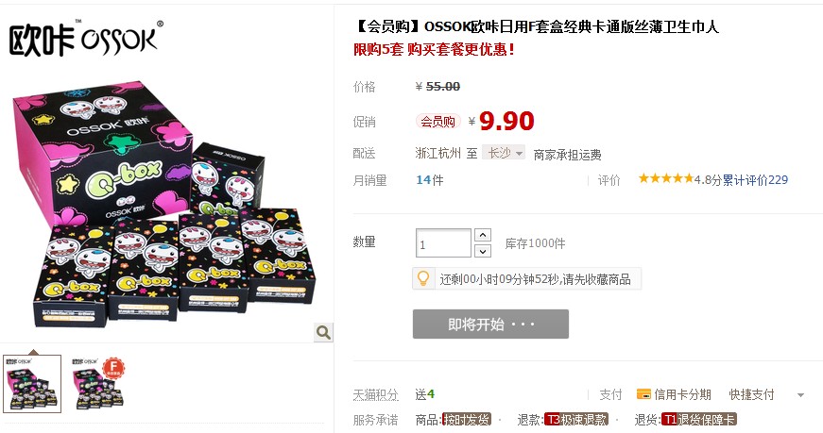Image resolution: width=823 pixels, height=433 pixels.
Task: Click the 即将开始 button
Action: point(490,324)
